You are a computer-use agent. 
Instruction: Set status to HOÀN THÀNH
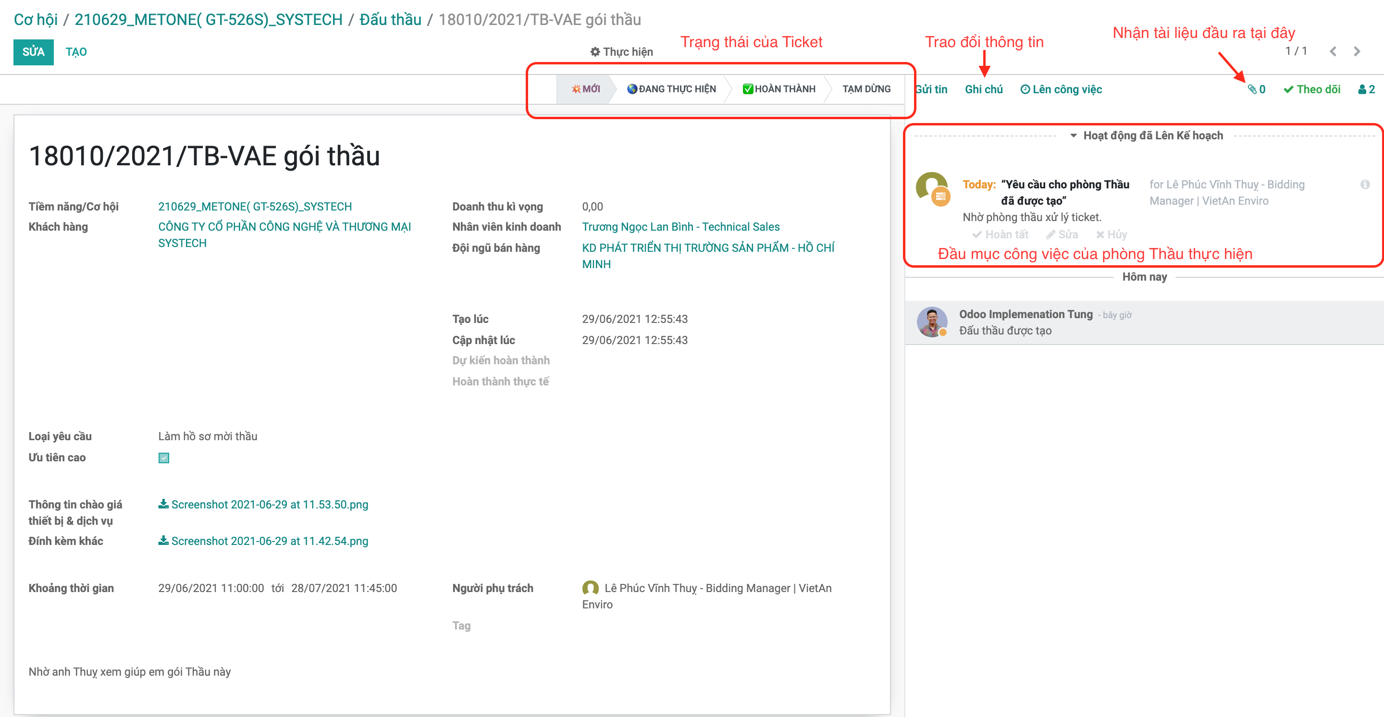778,89
